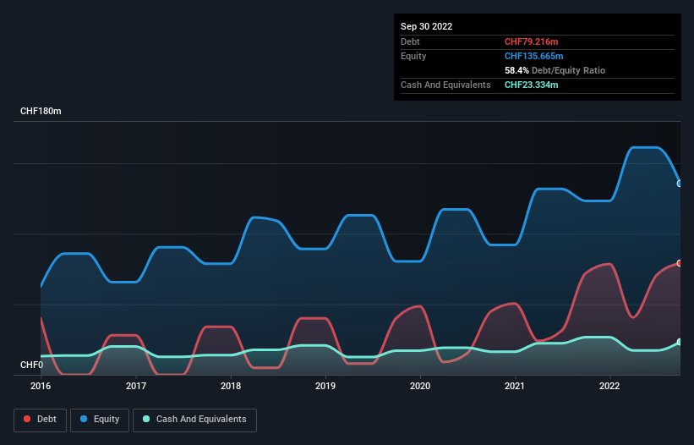This screenshot has height=445, width=694.
Task: Click the 2018 axis label
Action: pos(231,386)
